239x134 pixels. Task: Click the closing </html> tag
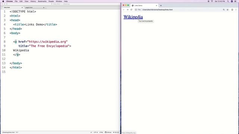click(16, 67)
